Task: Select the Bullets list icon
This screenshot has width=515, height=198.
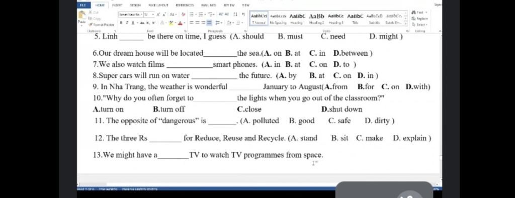Action: click(x=192, y=15)
